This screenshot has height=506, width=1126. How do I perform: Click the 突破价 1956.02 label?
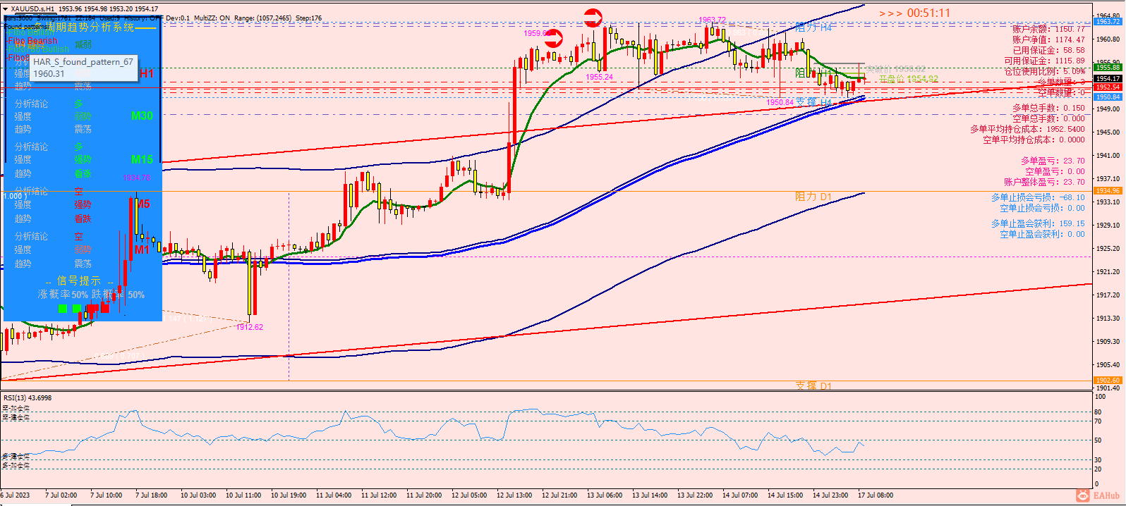[x=896, y=70]
